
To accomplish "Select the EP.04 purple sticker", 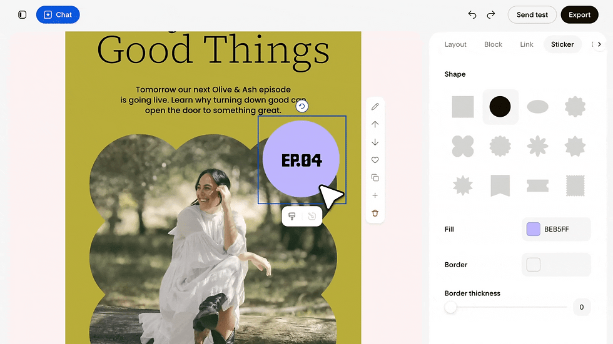I will (301, 159).
